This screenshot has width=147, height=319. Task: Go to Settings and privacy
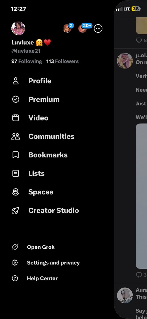click(x=53, y=263)
